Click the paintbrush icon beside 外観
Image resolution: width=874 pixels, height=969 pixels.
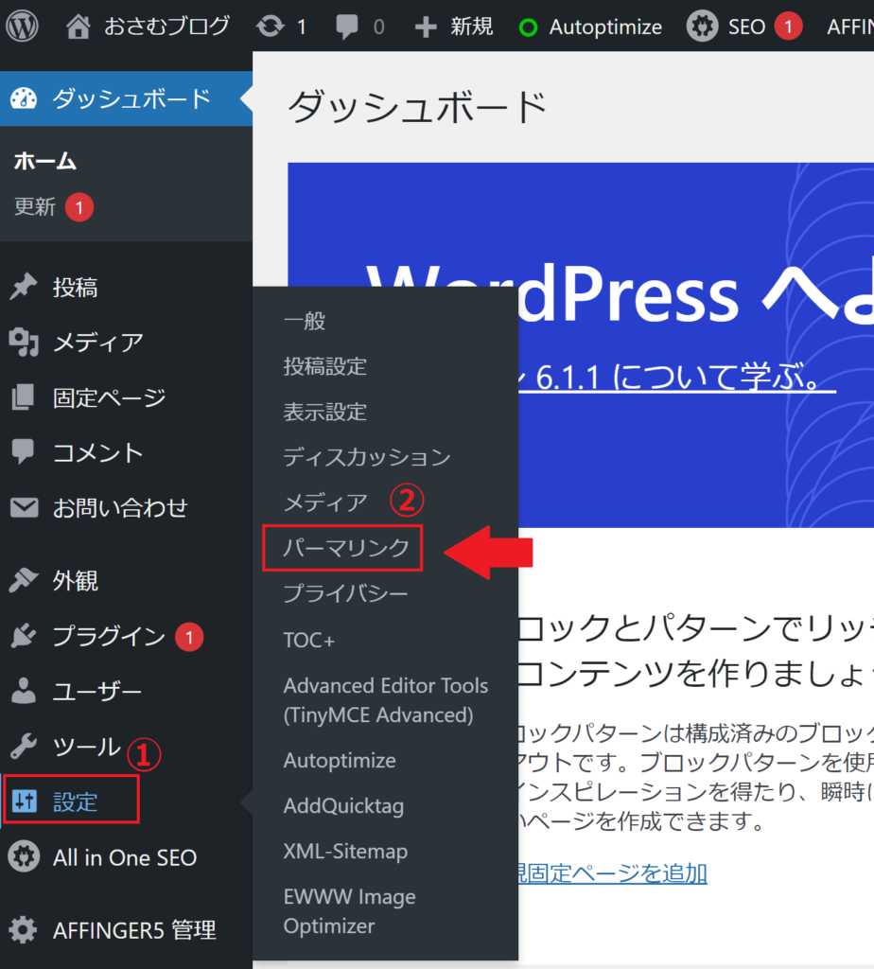(24, 580)
